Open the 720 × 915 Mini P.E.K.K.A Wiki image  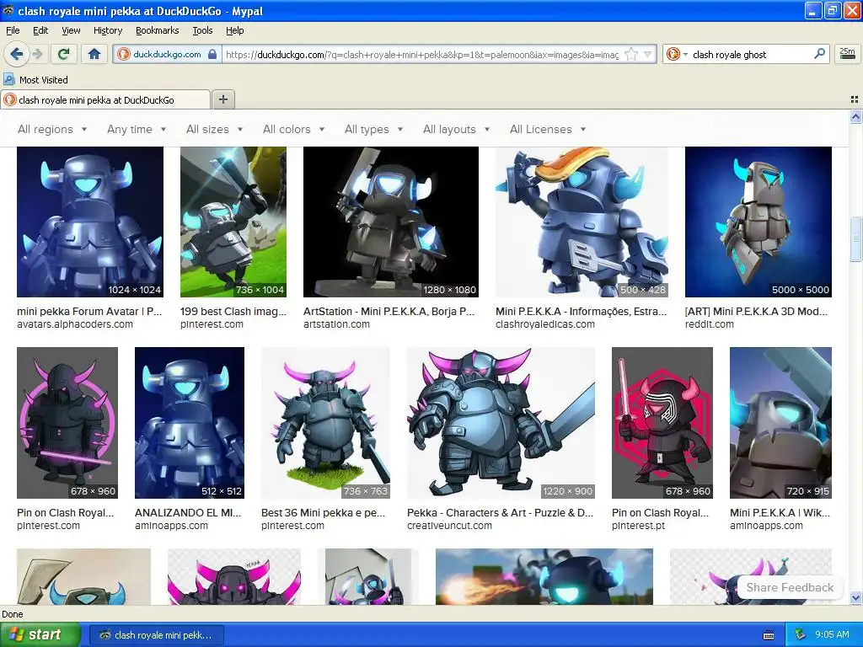(780, 423)
